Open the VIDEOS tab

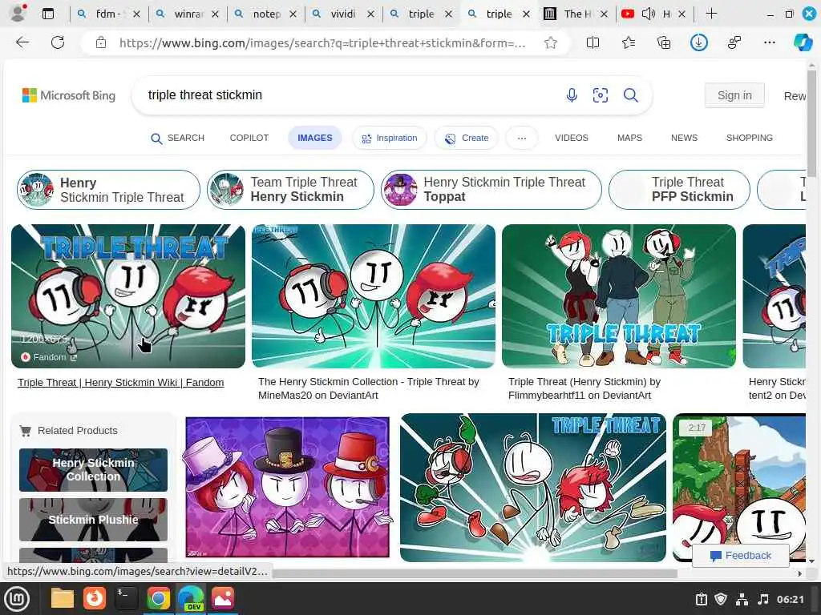[571, 138]
